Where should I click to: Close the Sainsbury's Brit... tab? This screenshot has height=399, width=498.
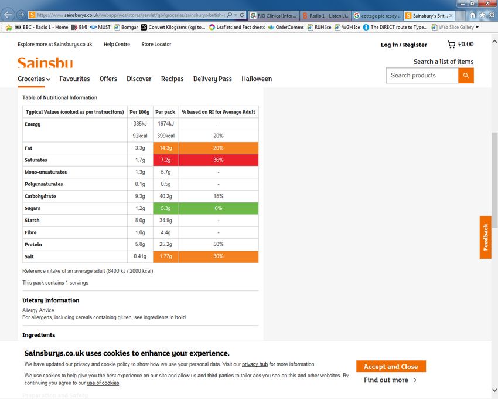pyautogui.click(x=451, y=15)
